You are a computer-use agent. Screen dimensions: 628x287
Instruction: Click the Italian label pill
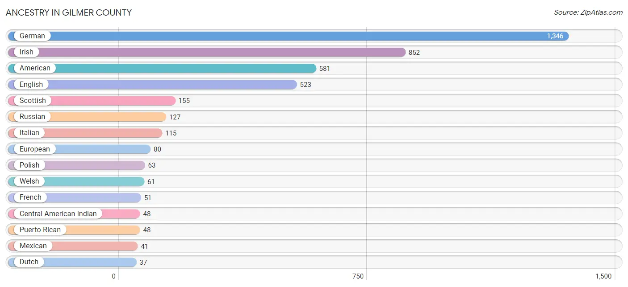tap(29, 133)
